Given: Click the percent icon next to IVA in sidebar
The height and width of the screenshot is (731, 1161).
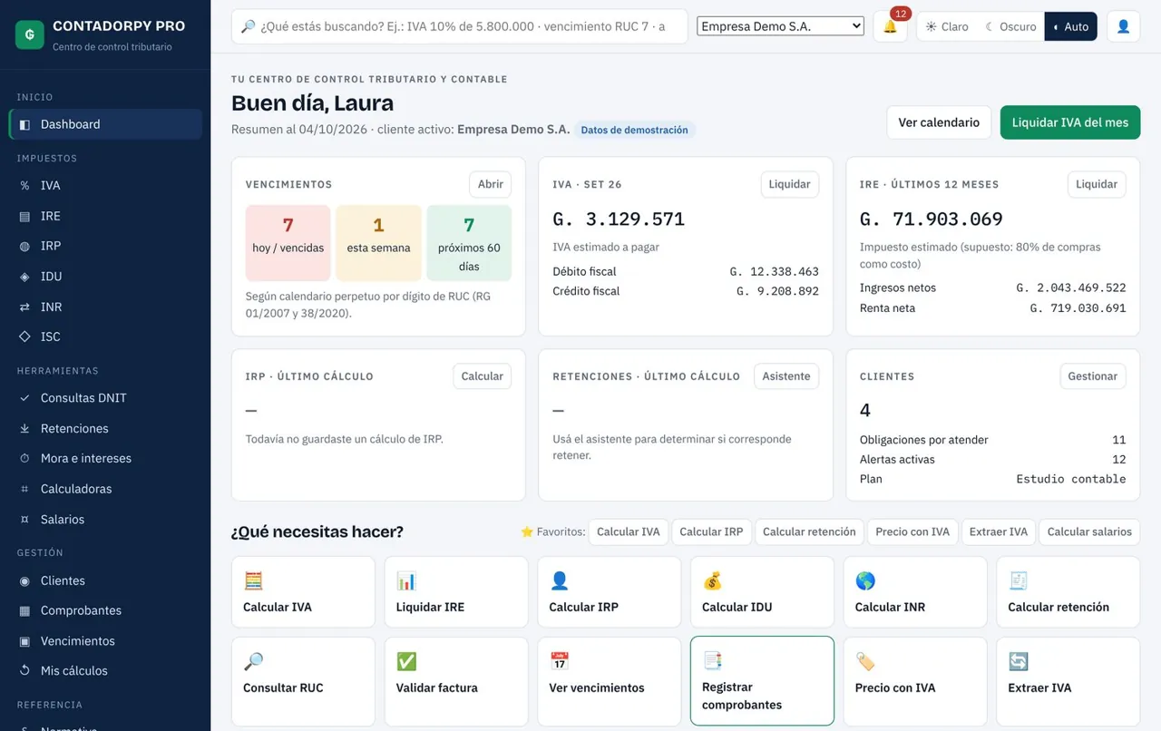Looking at the screenshot, I should [x=24, y=185].
